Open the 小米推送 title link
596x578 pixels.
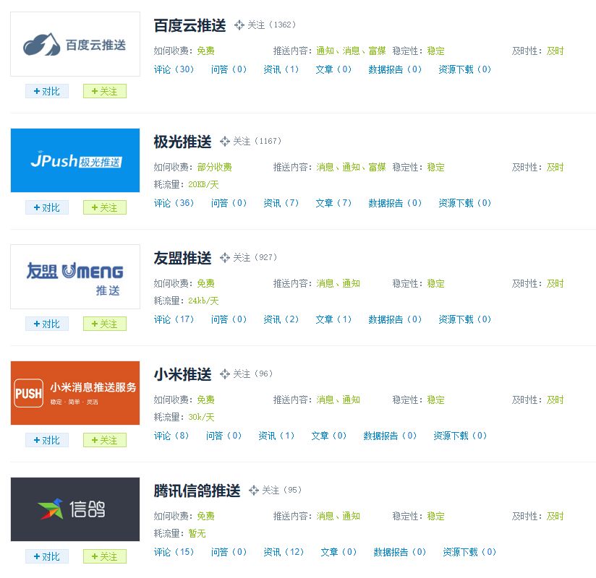point(182,374)
